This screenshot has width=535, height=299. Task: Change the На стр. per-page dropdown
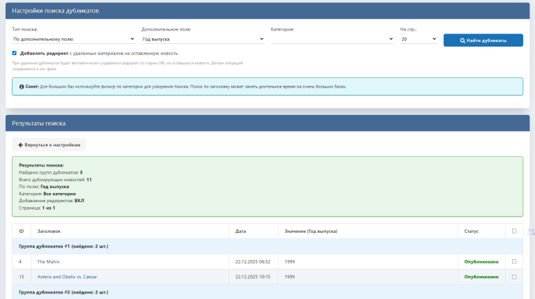(x=418, y=40)
